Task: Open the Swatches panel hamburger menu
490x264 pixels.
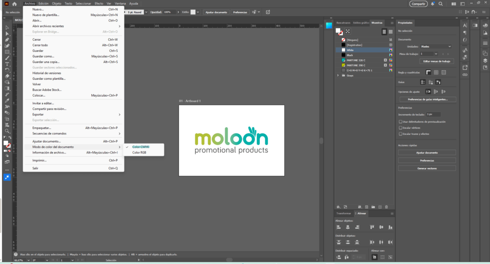Action: tap(392, 23)
